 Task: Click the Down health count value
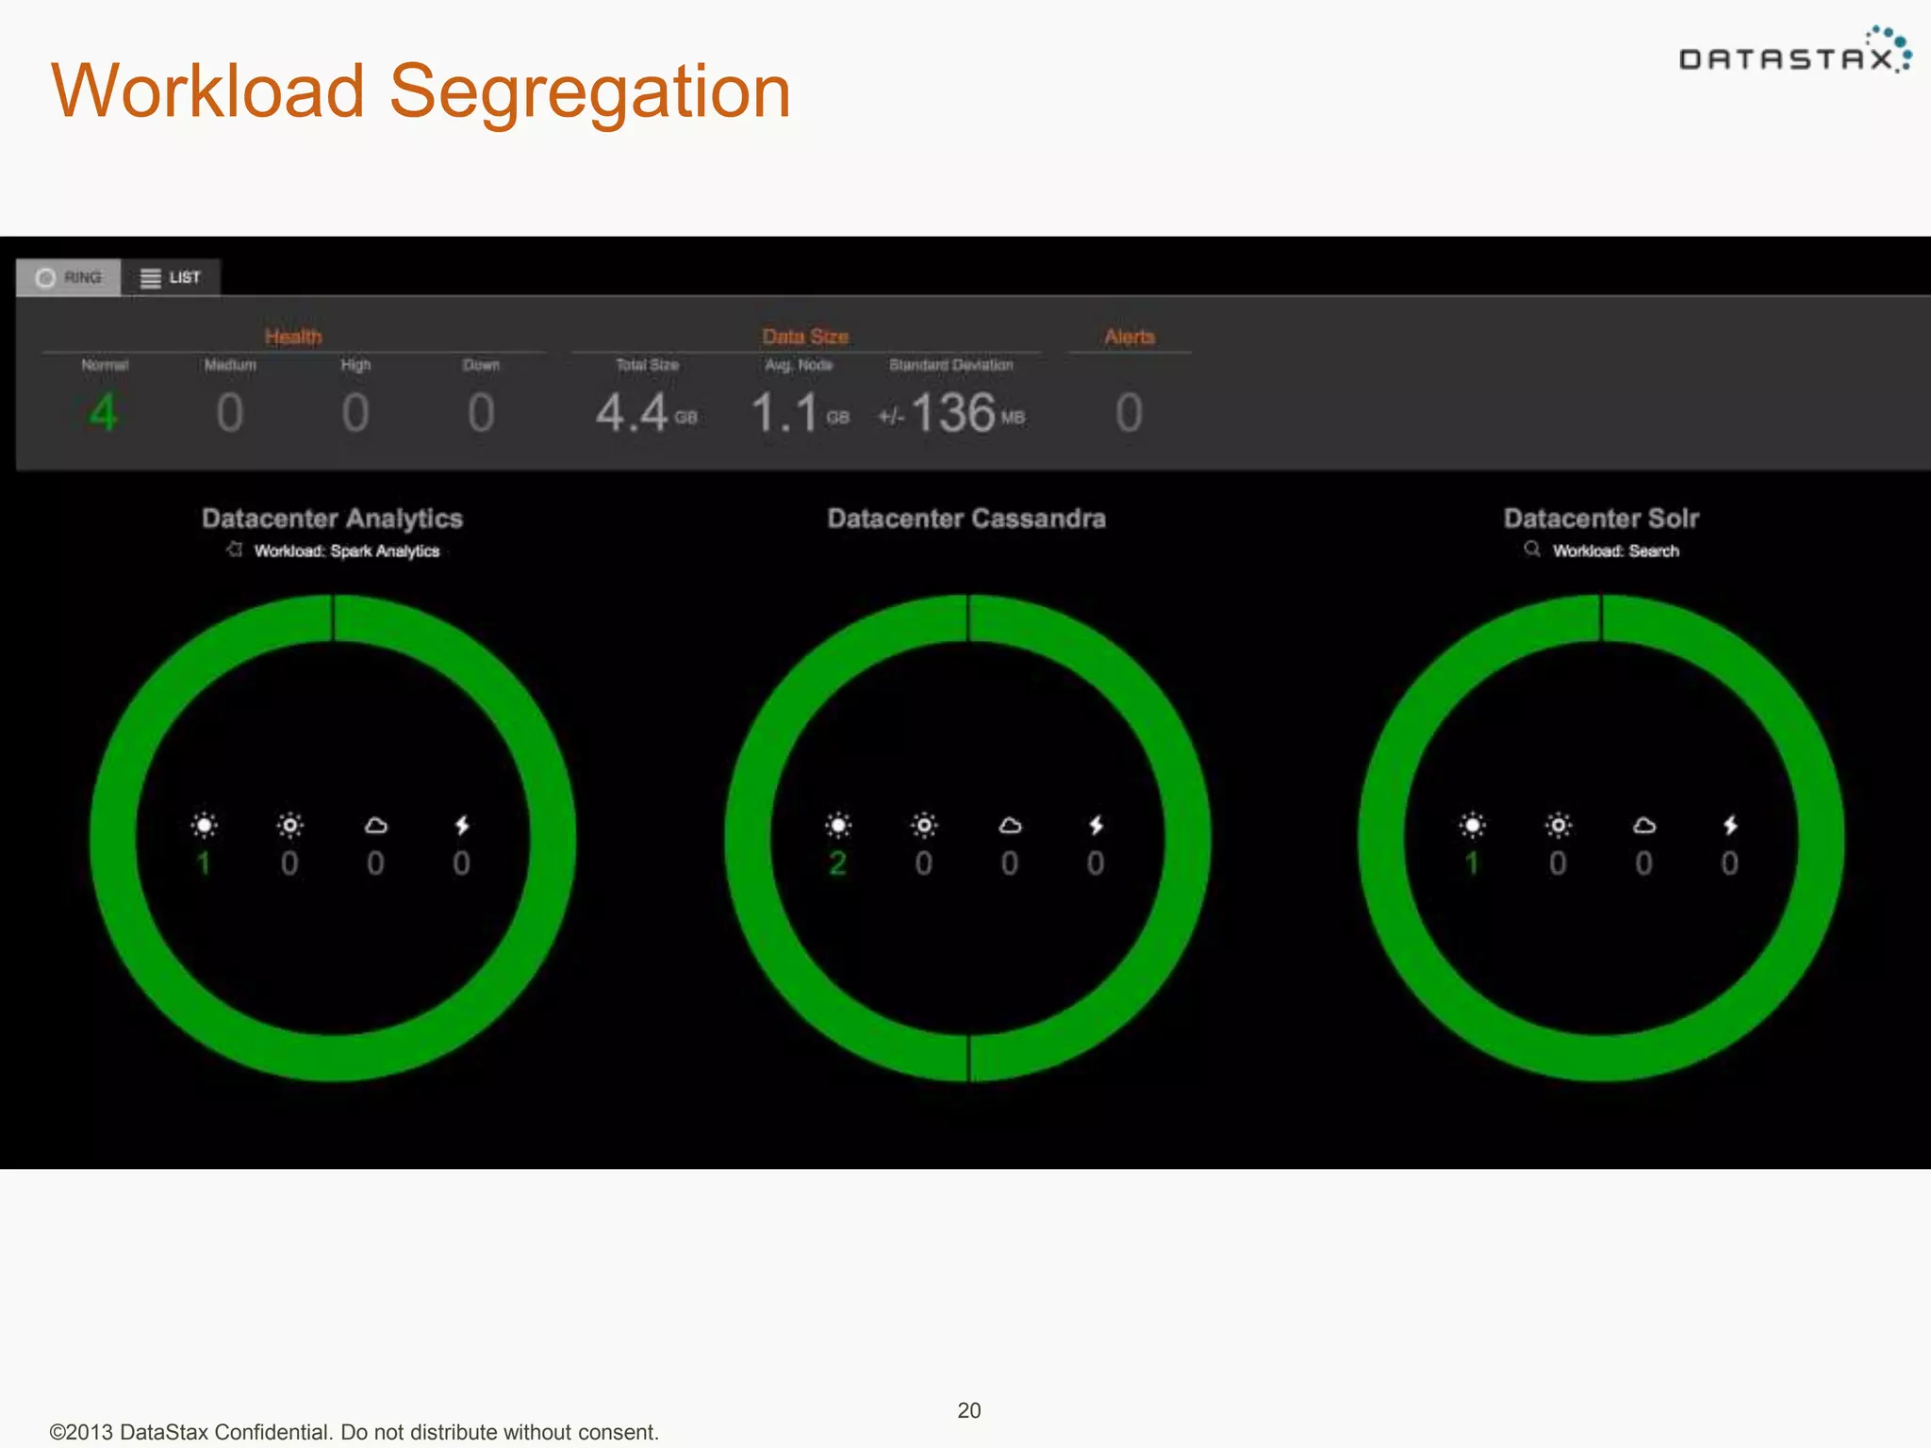pos(481,413)
